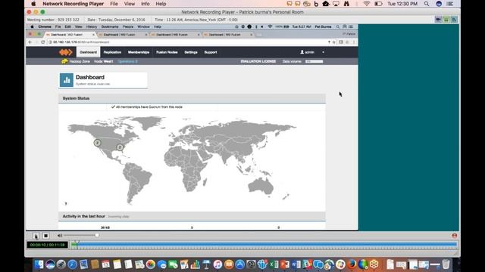
Task: Click the Wi-Fi status icon in menu bar
Action: point(367,4)
